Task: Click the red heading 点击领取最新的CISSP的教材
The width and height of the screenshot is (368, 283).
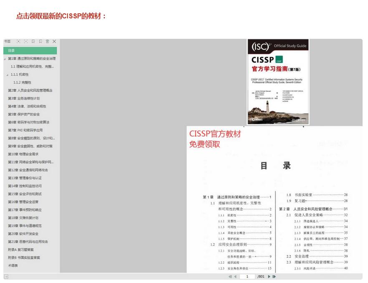Action: [61, 16]
